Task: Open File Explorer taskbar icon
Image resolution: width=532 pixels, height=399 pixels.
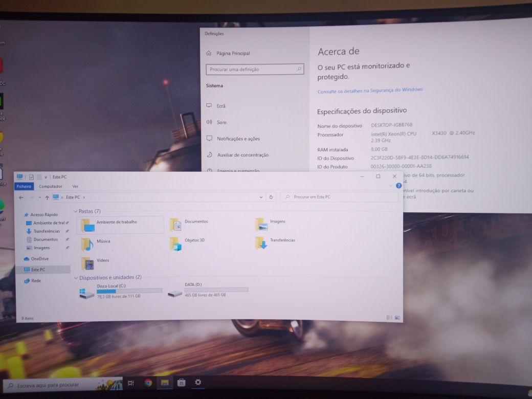Action: click(165, 383)
